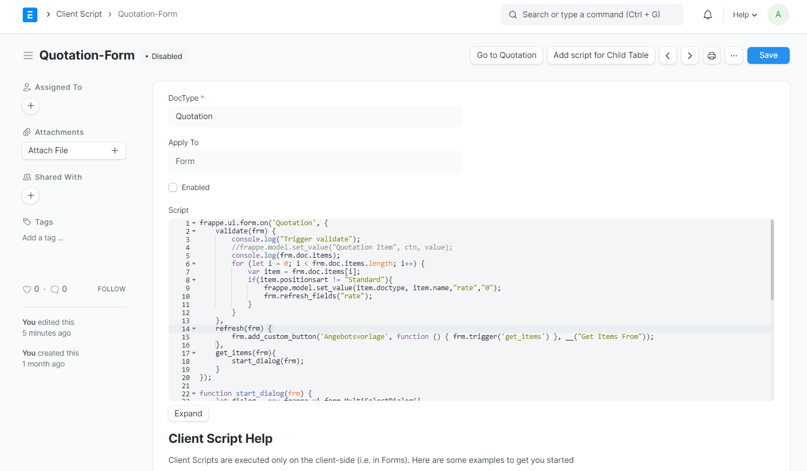Image resolution: width=807 pixels, height=471 pixels.
Task: Collapse code fold at line 6
Action: (x=194, y=264)
